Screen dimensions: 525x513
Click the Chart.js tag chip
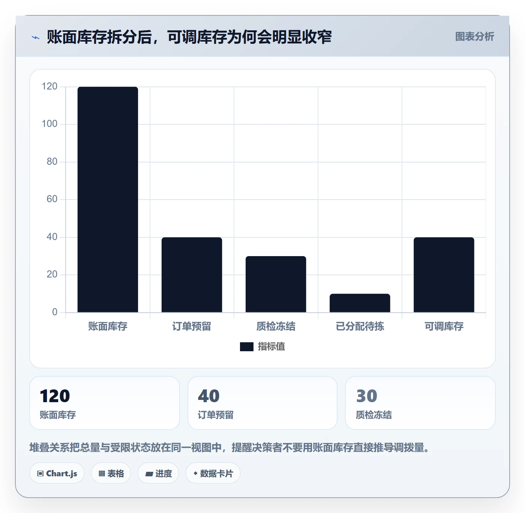(57, 473)
